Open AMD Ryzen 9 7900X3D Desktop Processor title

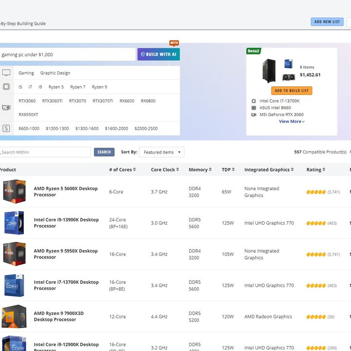click(58, 316)
